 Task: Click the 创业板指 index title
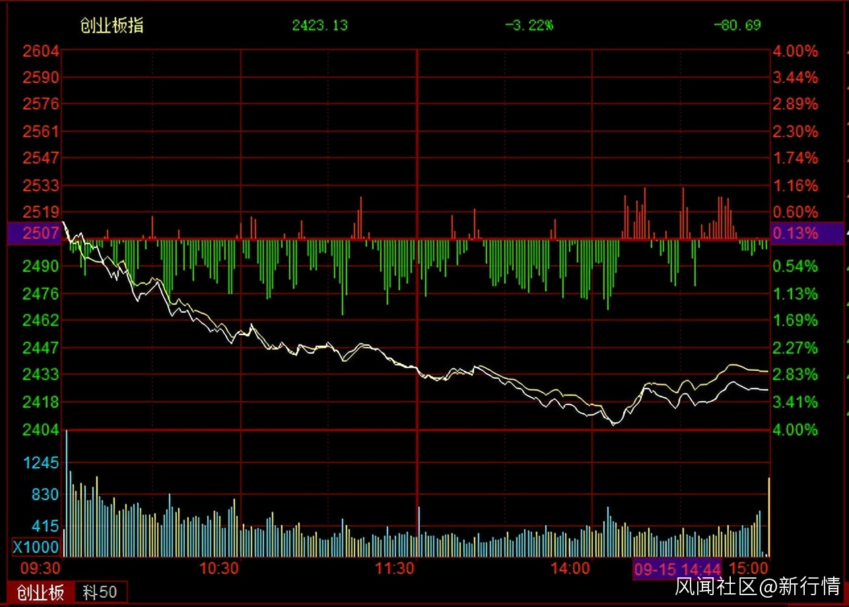coord(112,26)
